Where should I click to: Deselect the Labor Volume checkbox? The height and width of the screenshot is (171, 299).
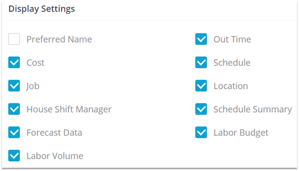pyautogui.click(x=14, y=156)
